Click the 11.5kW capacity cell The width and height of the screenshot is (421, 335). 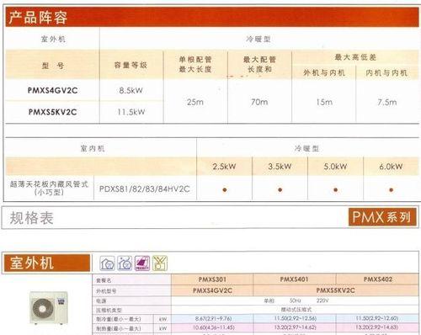tap(131, 112)
